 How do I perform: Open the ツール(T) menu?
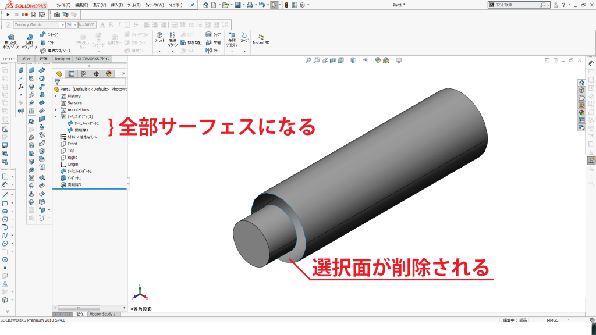coord(134,5)
